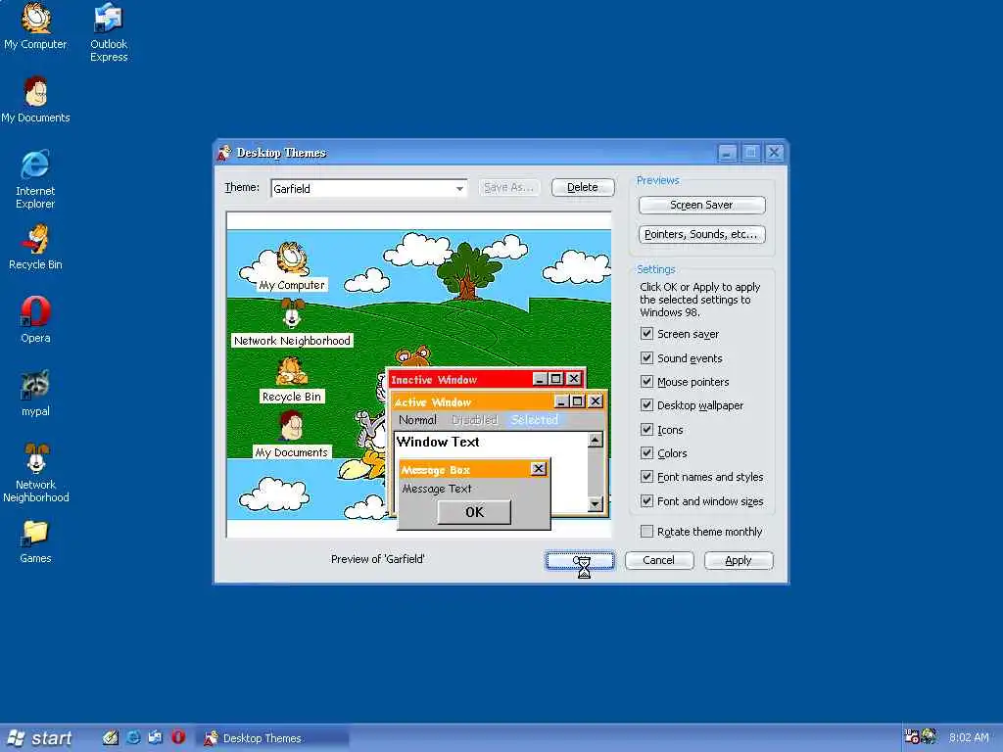The image size is (1003, 752).
Task: Disable Font names and styles
Action: (x=646, y=477)
